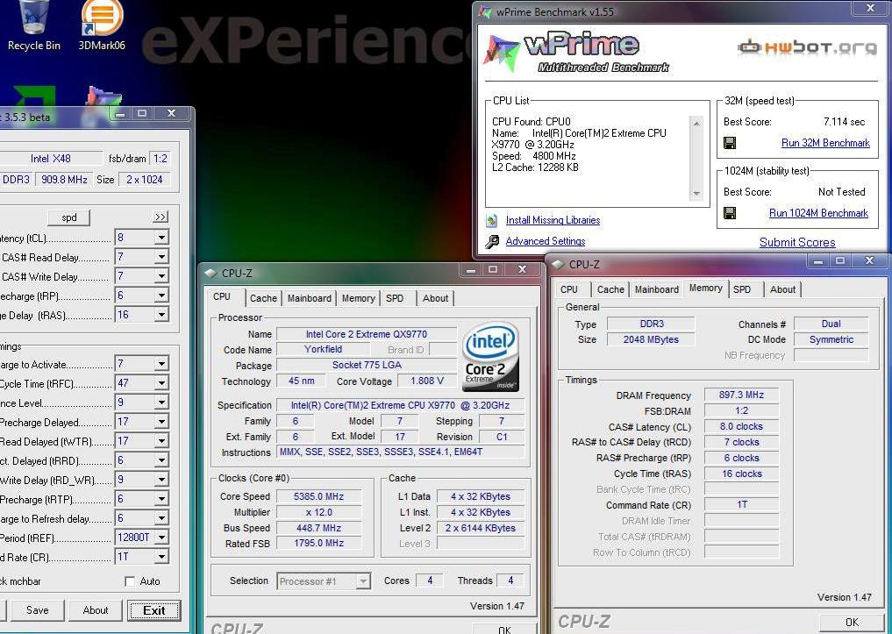Click the Intel Core 2 Extreme logo
The height and width of the screenshot is (634, 892).
pyautogui.click(x=490, y=357)
